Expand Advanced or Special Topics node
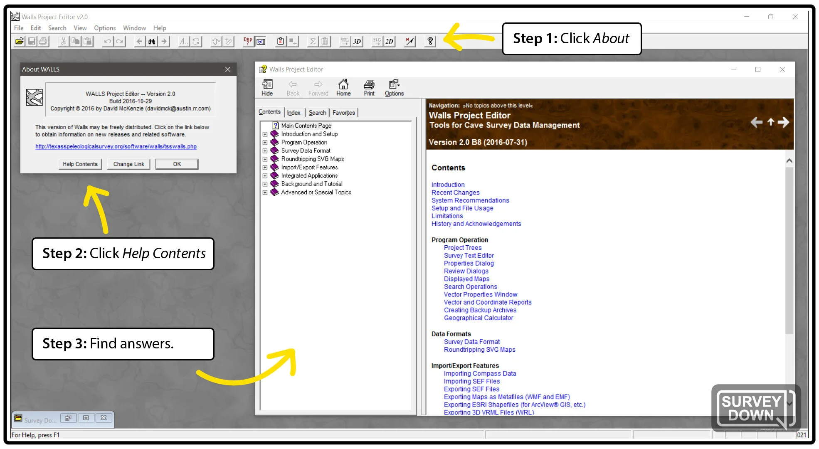This screenshot has height=449, width=819. 265,192
